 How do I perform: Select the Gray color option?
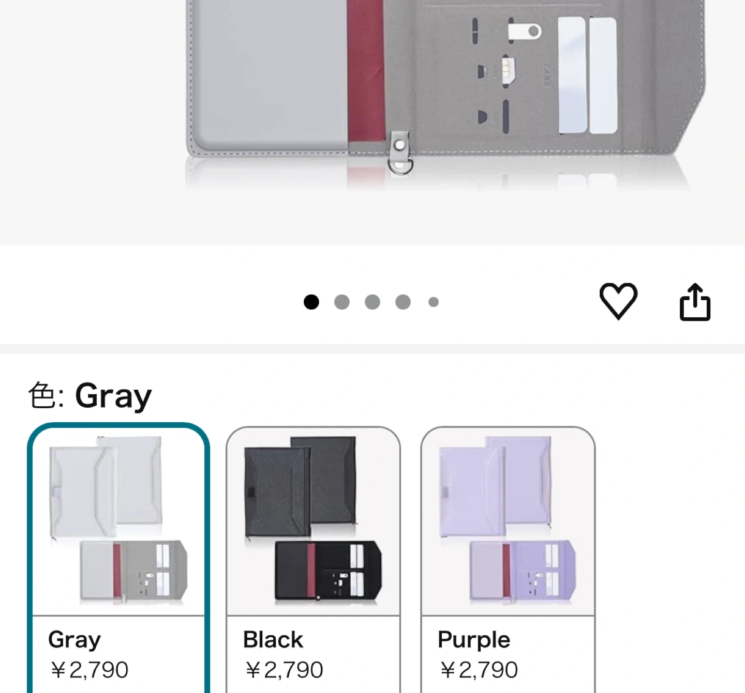click(x=118, y=558)
